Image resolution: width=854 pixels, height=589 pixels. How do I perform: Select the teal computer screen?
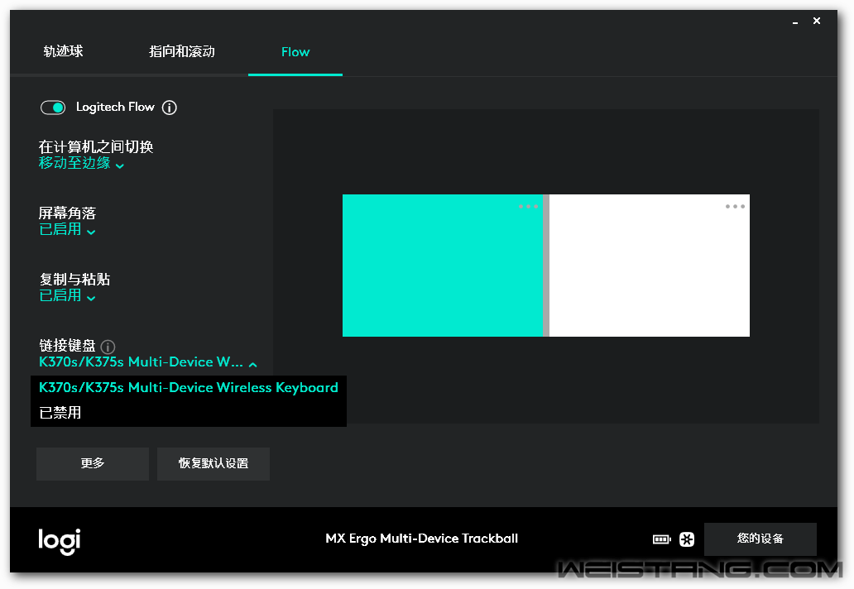click(x=443, y=265)
